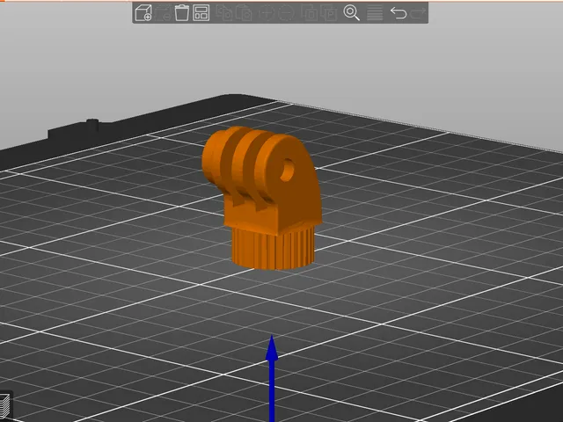Click the Paste icon in the toolbar
The image size is (563, 422).
click(x=243, y=13)
